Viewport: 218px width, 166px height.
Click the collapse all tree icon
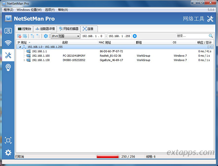point(38,36)
